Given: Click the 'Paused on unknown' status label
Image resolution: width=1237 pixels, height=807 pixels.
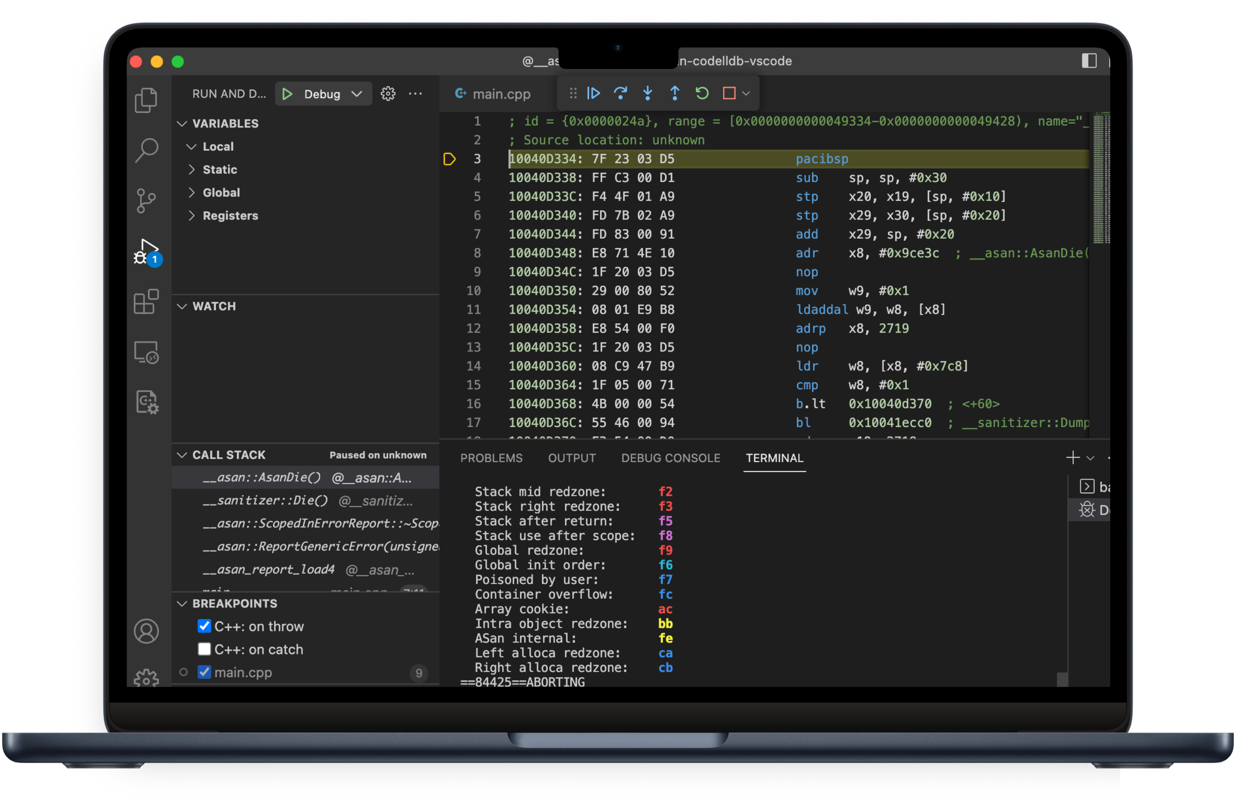Looking at the screenshot, I should coord(378,455).
